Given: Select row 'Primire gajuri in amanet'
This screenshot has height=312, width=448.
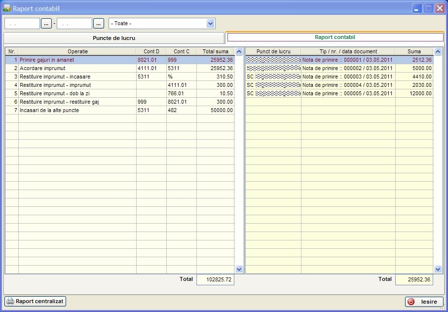Looking at the screenshot, I should [x=120, y=60].
